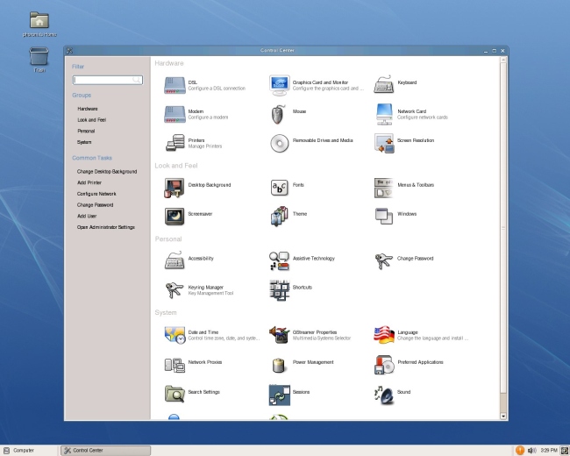Select the Look and Feel group
The image size is (570, 456).
pos(91,119)
